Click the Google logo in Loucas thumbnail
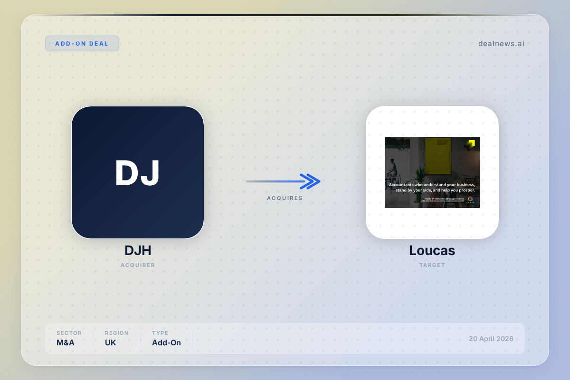The height and width of the screenshot is (380, 570). click(470, 199)
